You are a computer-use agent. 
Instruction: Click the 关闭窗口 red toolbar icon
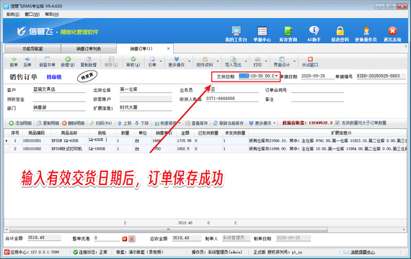click(310, 62)
